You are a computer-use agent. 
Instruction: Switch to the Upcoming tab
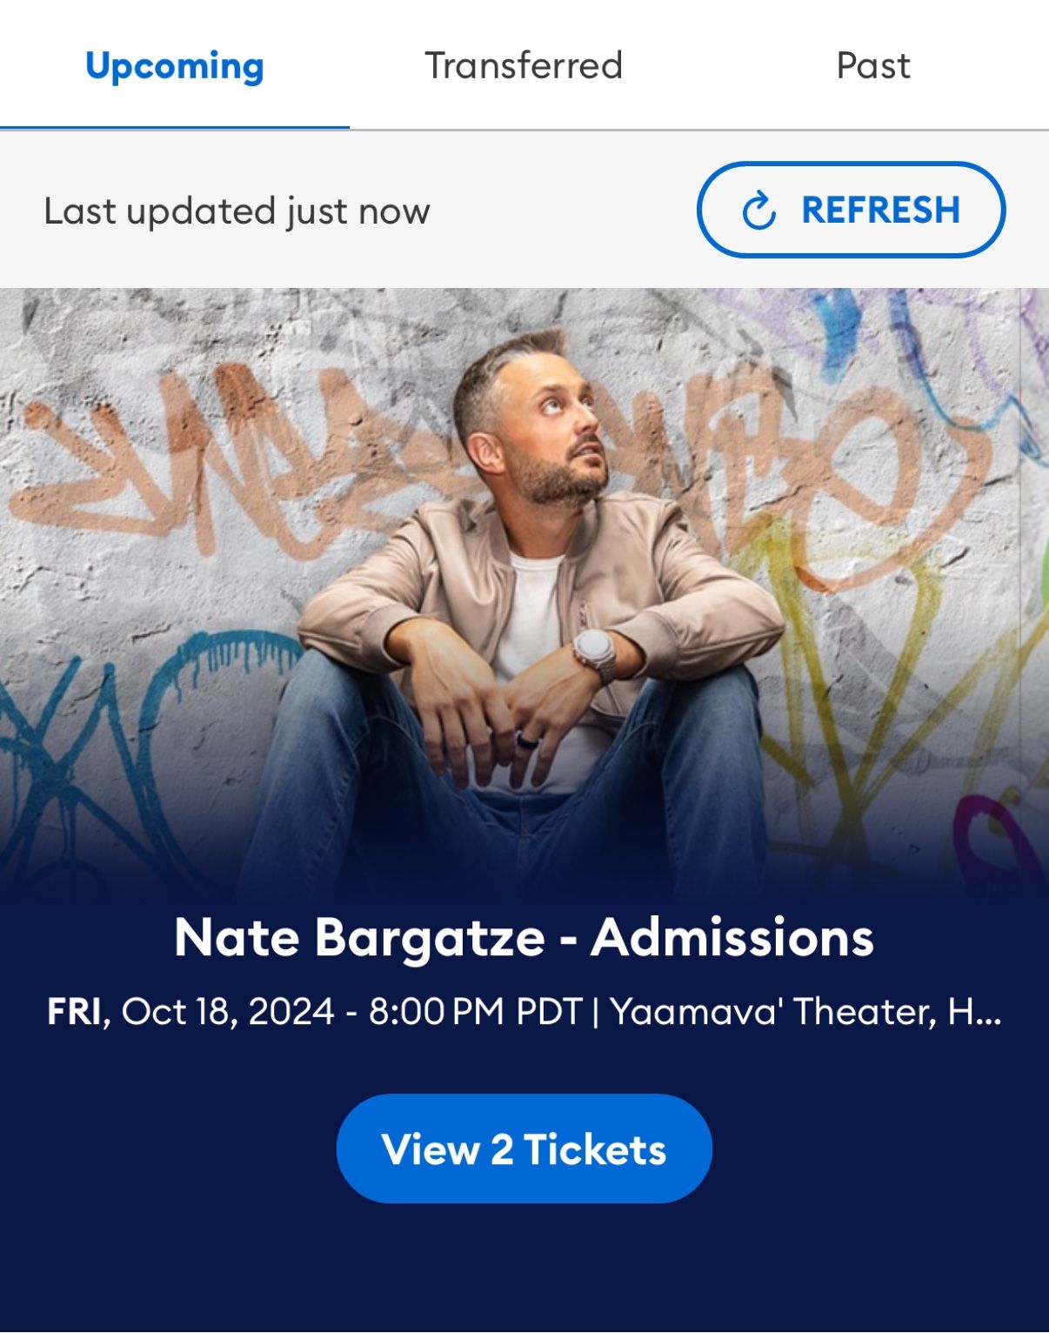click(175, 65)
